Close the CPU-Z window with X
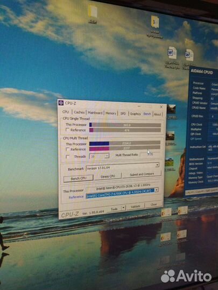The height and width of the screenshot is (290, 218). click(161, 107)
